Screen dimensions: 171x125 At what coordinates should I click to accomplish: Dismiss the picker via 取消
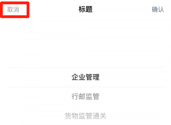click(13, 9)
